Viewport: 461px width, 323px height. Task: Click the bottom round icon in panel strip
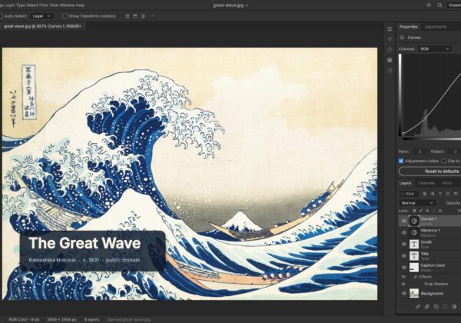pyautogui.click(x=390, y=71)
